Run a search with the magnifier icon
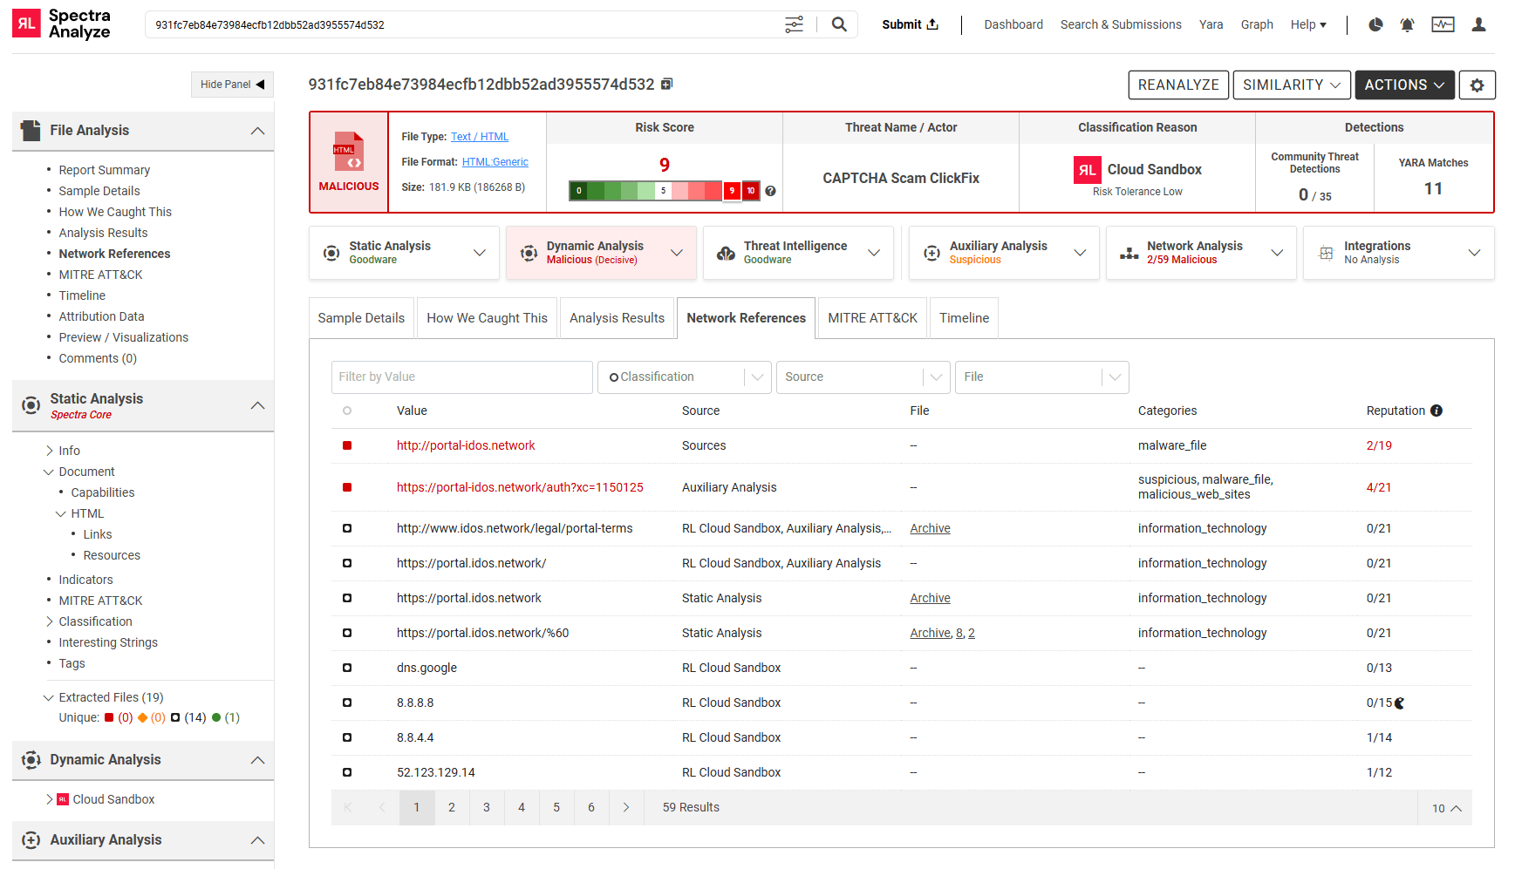The image size is (1515, 869). (838, 24)
